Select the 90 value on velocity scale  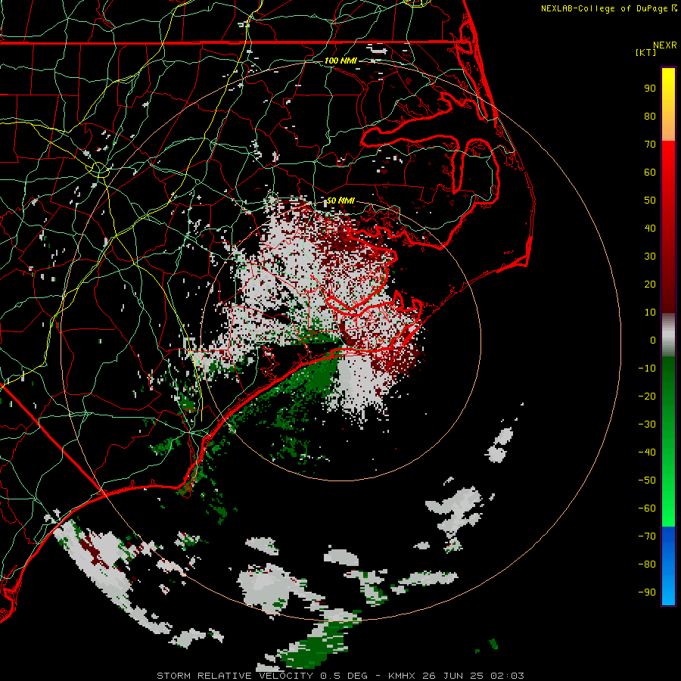(x=650, y=89)
